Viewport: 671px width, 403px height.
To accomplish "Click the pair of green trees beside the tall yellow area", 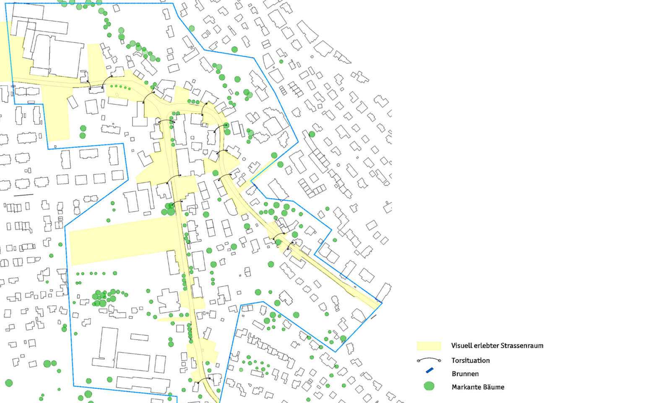I will click(83, 132).
